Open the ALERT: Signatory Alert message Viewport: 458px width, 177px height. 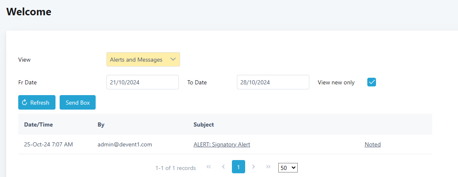pyautogui.click(x=222, y=144)
